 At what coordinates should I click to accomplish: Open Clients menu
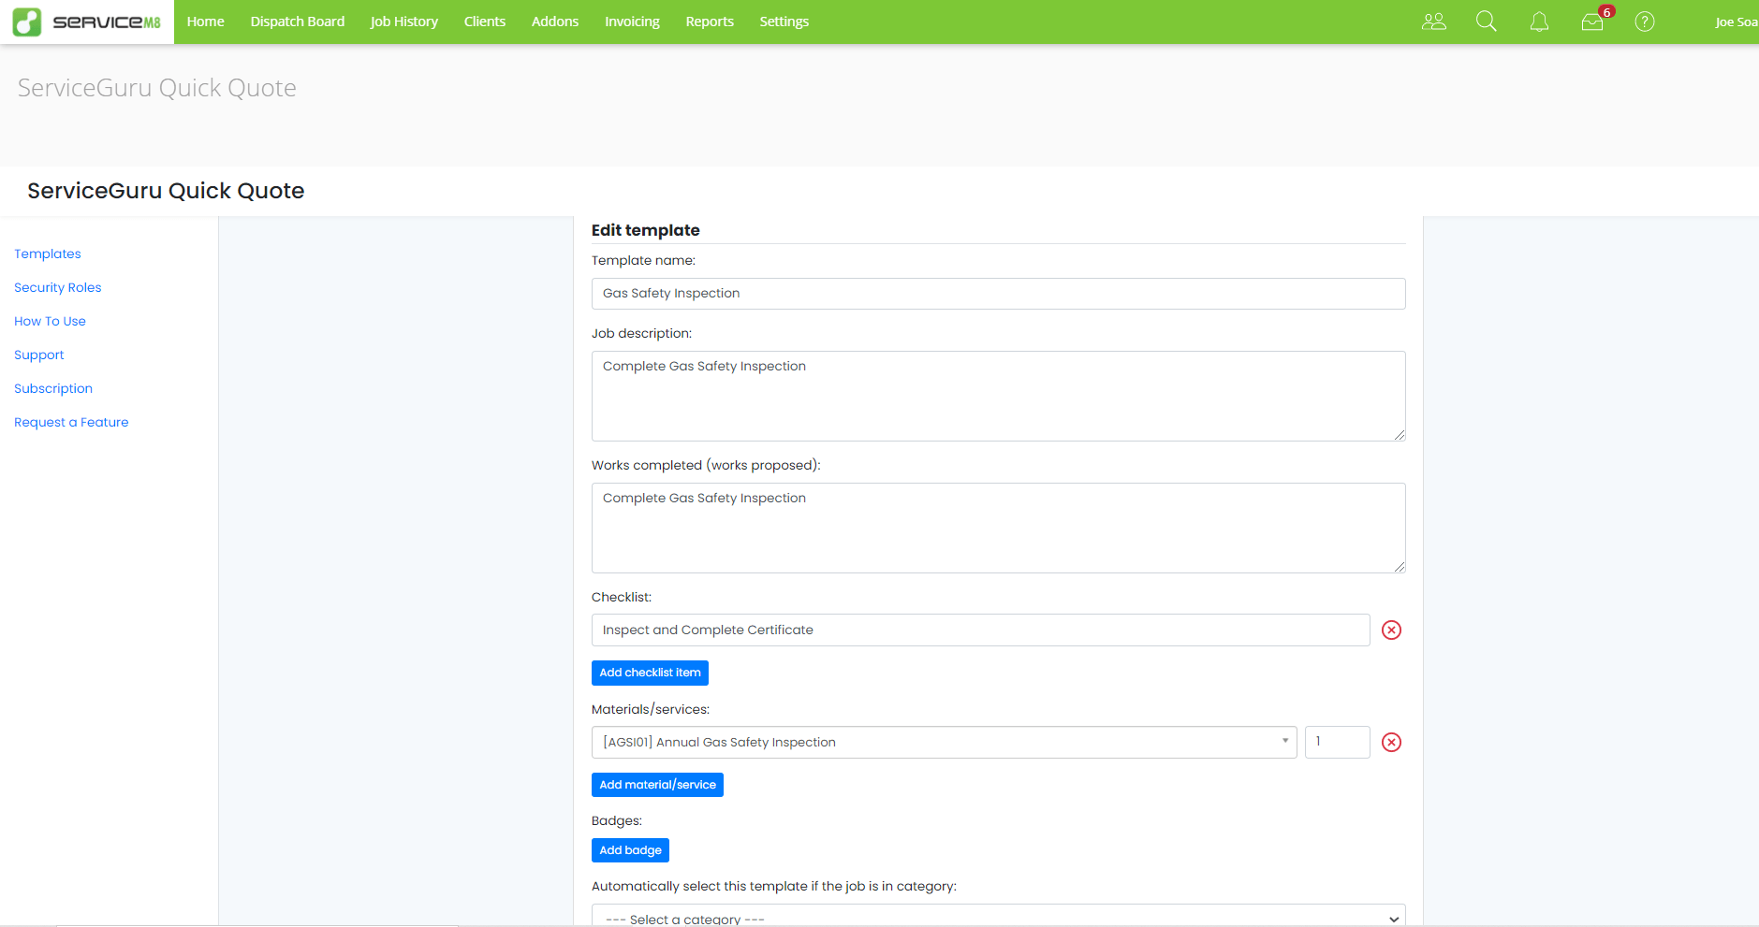tap(485, 22)
